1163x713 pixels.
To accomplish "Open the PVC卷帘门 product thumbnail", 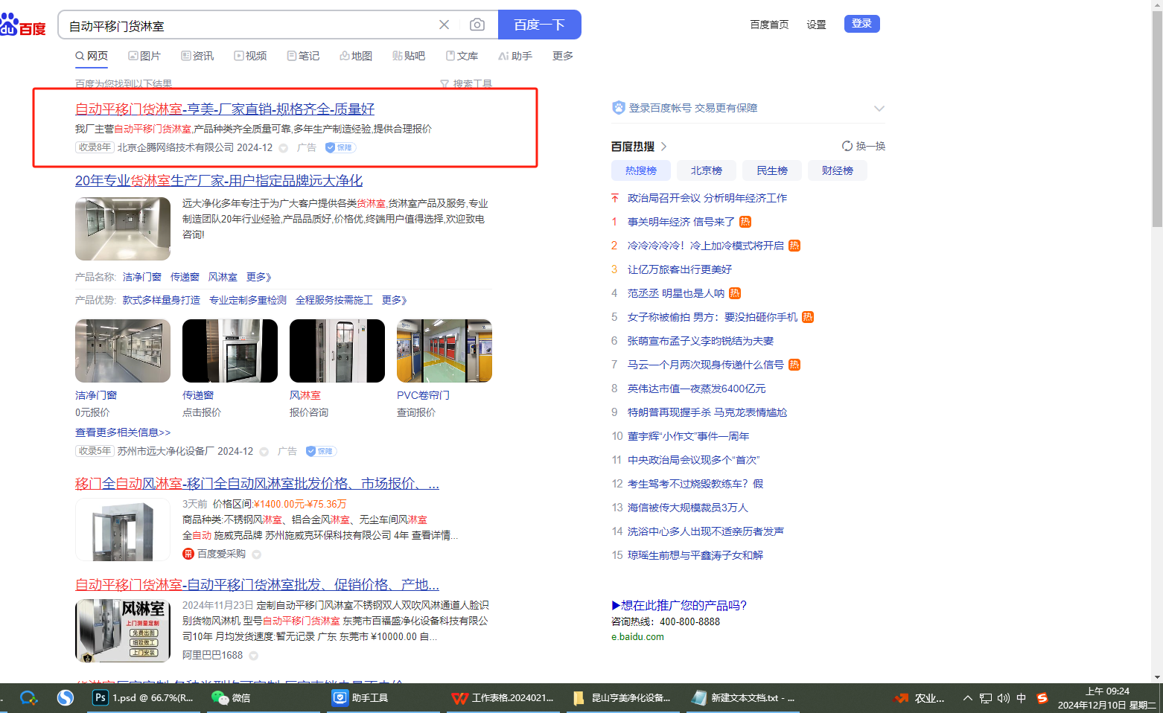I will 445,351.
